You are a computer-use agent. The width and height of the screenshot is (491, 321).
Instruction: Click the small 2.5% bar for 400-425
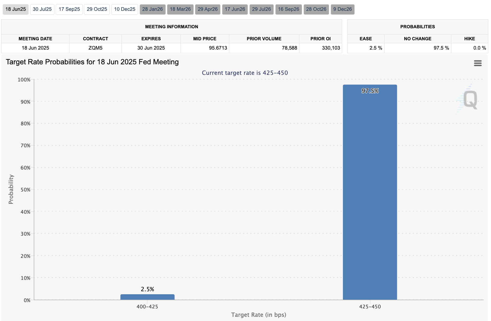(147, 297)
